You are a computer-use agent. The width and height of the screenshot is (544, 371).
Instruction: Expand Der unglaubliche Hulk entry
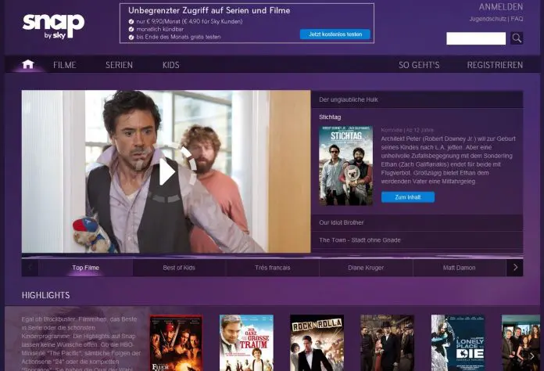[x=417, y=99]
